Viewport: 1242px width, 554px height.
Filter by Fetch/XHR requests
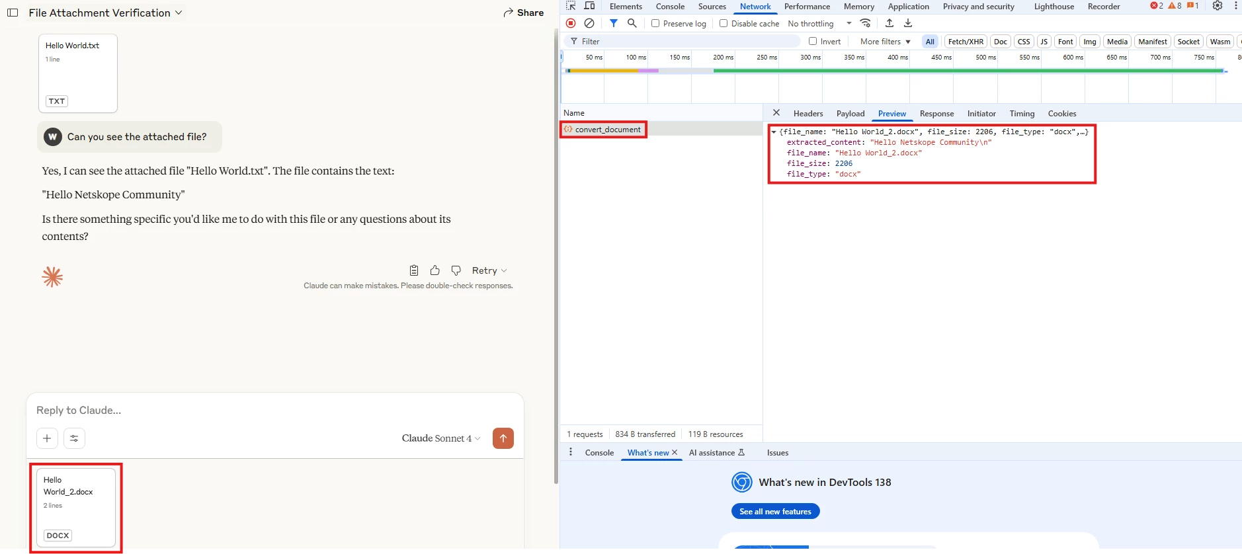click(966, 42)
